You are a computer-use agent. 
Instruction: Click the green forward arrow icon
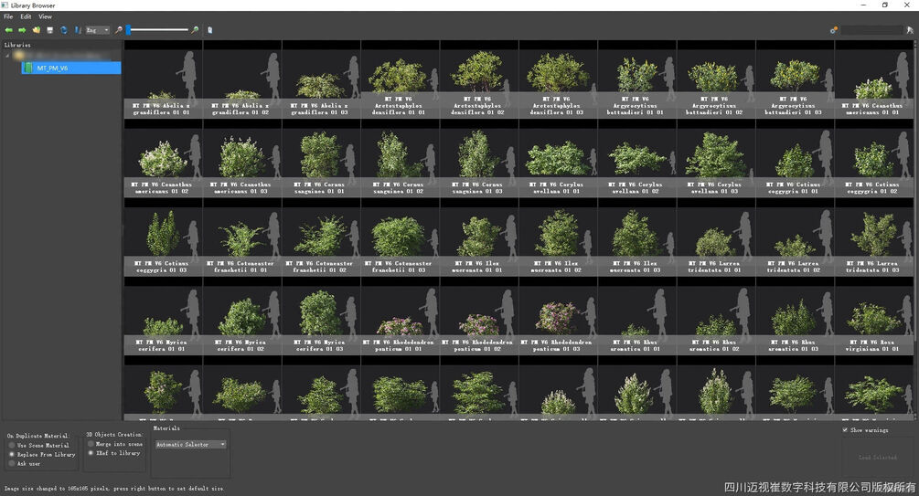(x=22, y=30)
